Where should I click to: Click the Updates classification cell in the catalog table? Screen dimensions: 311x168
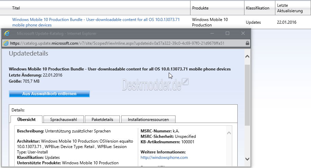pyautogui.click(x=253, y=22)
